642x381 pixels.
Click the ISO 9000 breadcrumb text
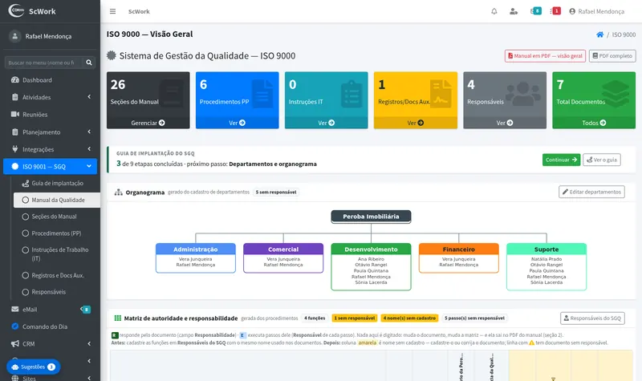[x=624, y=34]
